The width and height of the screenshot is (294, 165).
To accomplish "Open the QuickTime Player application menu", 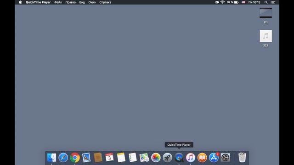I will [38, 2].
